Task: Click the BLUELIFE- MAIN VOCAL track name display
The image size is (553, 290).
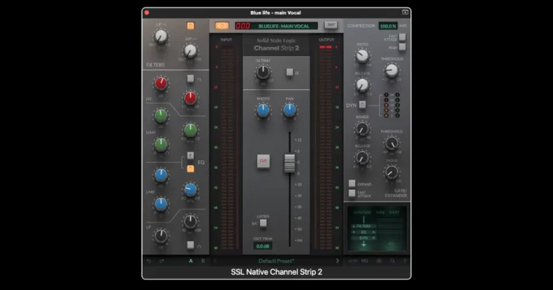Action: (284, 26)
